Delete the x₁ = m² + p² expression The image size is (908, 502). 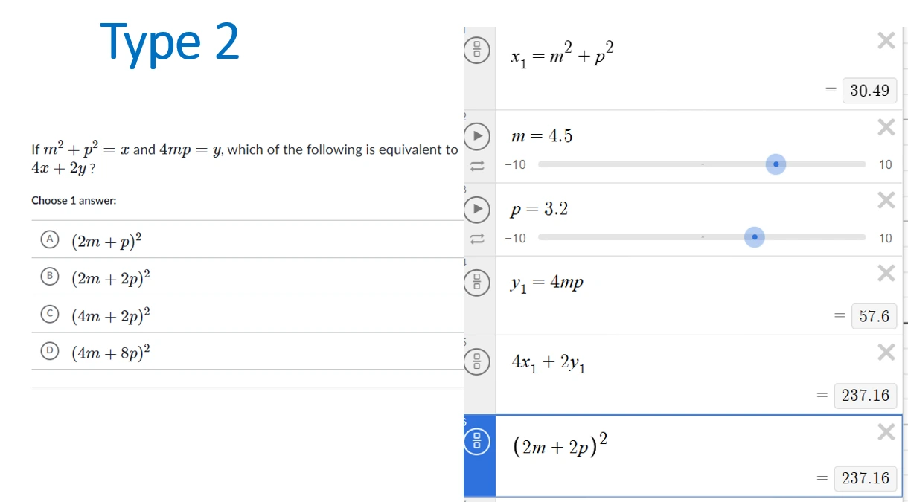click(886, 40)
